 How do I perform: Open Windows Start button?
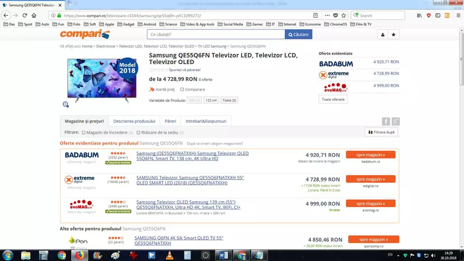point(7,255)
